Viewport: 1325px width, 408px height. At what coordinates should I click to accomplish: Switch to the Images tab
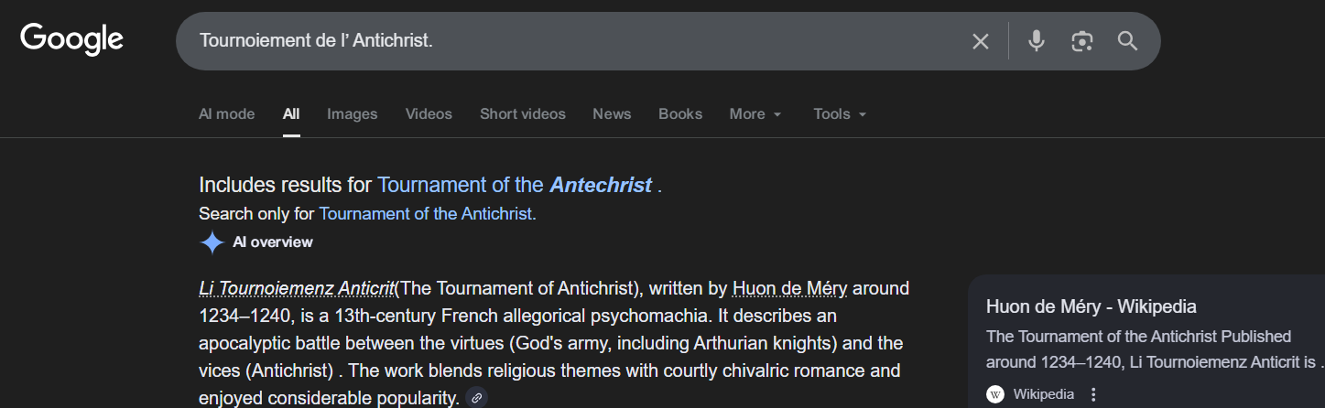click(x=353, y=114)
